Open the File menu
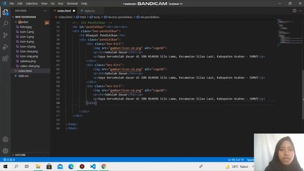 click(11, 3)
